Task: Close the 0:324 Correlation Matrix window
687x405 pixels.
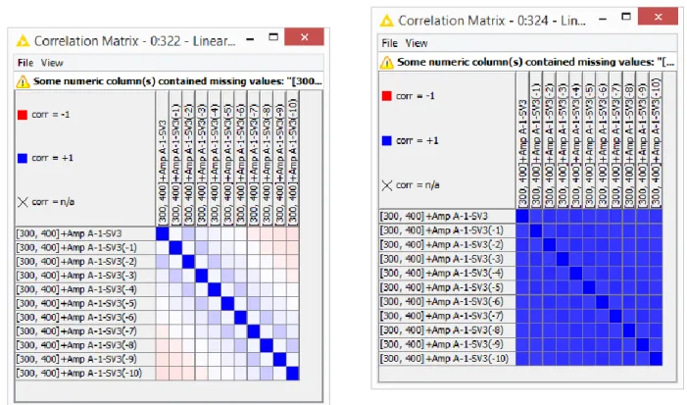Action: [658, 17]
